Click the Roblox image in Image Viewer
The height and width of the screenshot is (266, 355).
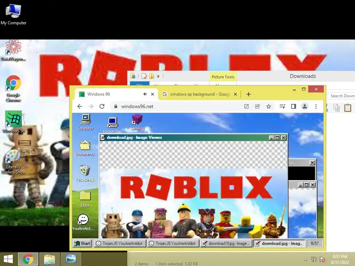pyautogui.click(x=193, y=203)
